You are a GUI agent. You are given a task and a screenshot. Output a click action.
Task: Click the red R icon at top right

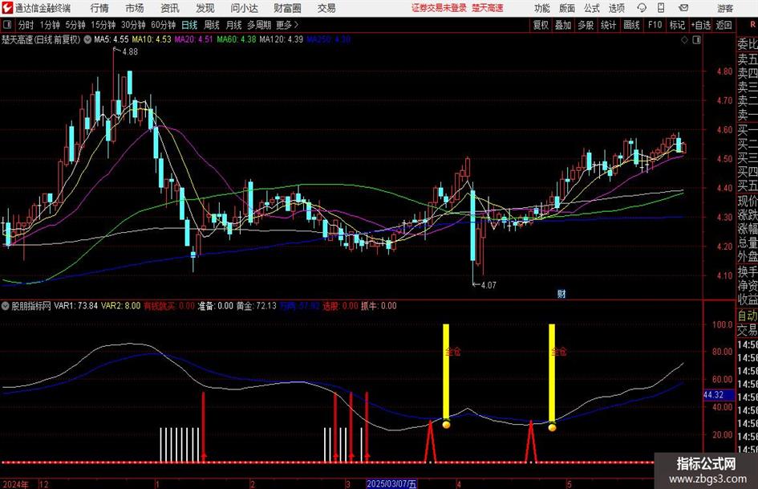click(x=752, y=24)
